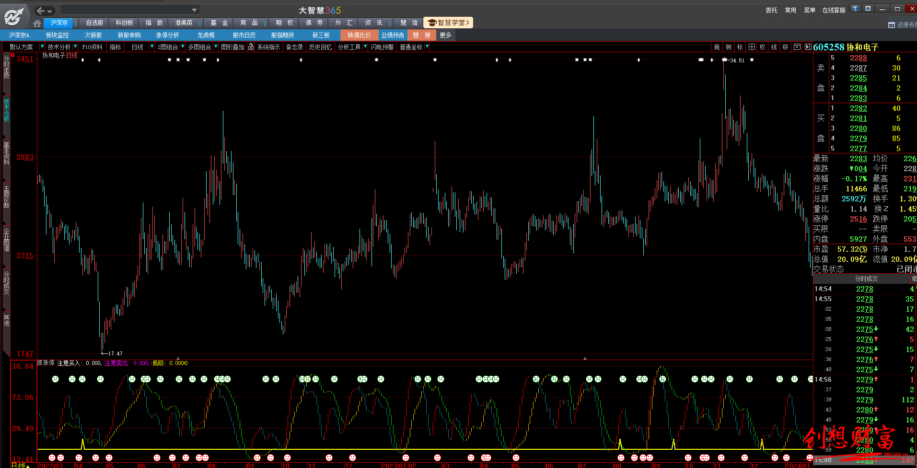
Task: Click 图形叠加 toolbar item
Action: 232,47
